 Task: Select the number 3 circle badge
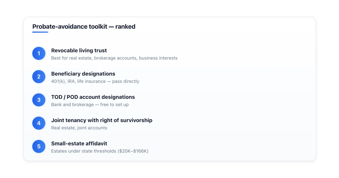(x=39, y=100)
